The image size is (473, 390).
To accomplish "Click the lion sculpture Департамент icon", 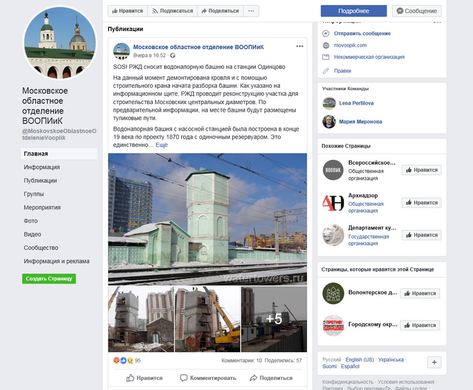I will (x=333, y=235).
